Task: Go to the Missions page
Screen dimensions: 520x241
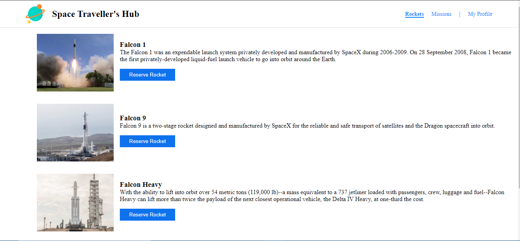Action: coord(441,14)
